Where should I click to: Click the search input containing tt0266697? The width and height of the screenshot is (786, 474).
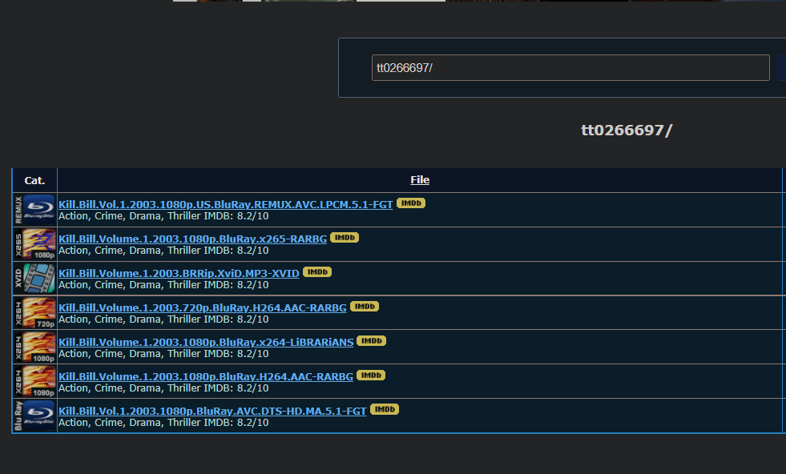(x=570, y=67)
